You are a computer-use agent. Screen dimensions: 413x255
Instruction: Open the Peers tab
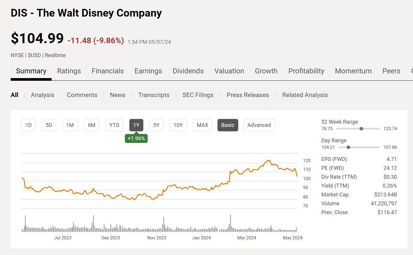pyautogui.click(x=391, y=71)
